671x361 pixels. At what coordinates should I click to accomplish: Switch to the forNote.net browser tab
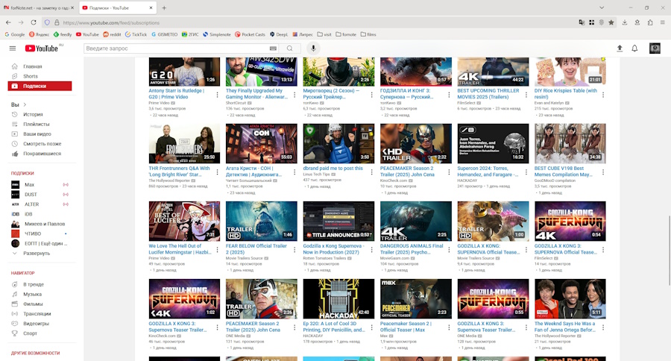coord(39,7)
